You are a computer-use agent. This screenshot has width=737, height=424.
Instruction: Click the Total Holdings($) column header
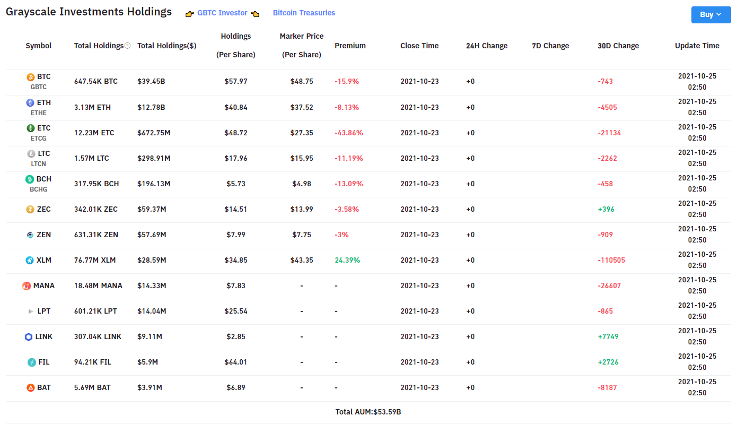[166, 46]
